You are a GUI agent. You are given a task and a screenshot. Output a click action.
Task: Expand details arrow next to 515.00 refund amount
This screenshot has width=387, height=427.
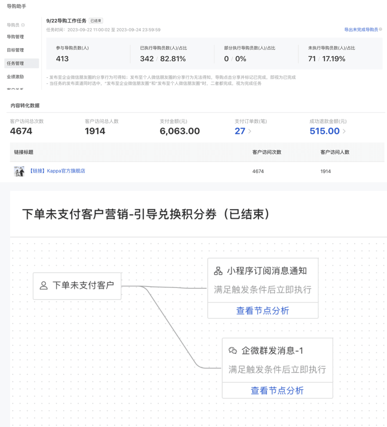click(344, 132)
